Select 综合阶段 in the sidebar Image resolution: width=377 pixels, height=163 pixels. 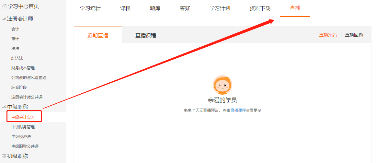(19, 87)
